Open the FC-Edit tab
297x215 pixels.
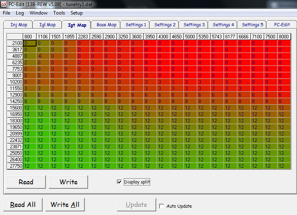coord(282,25)
